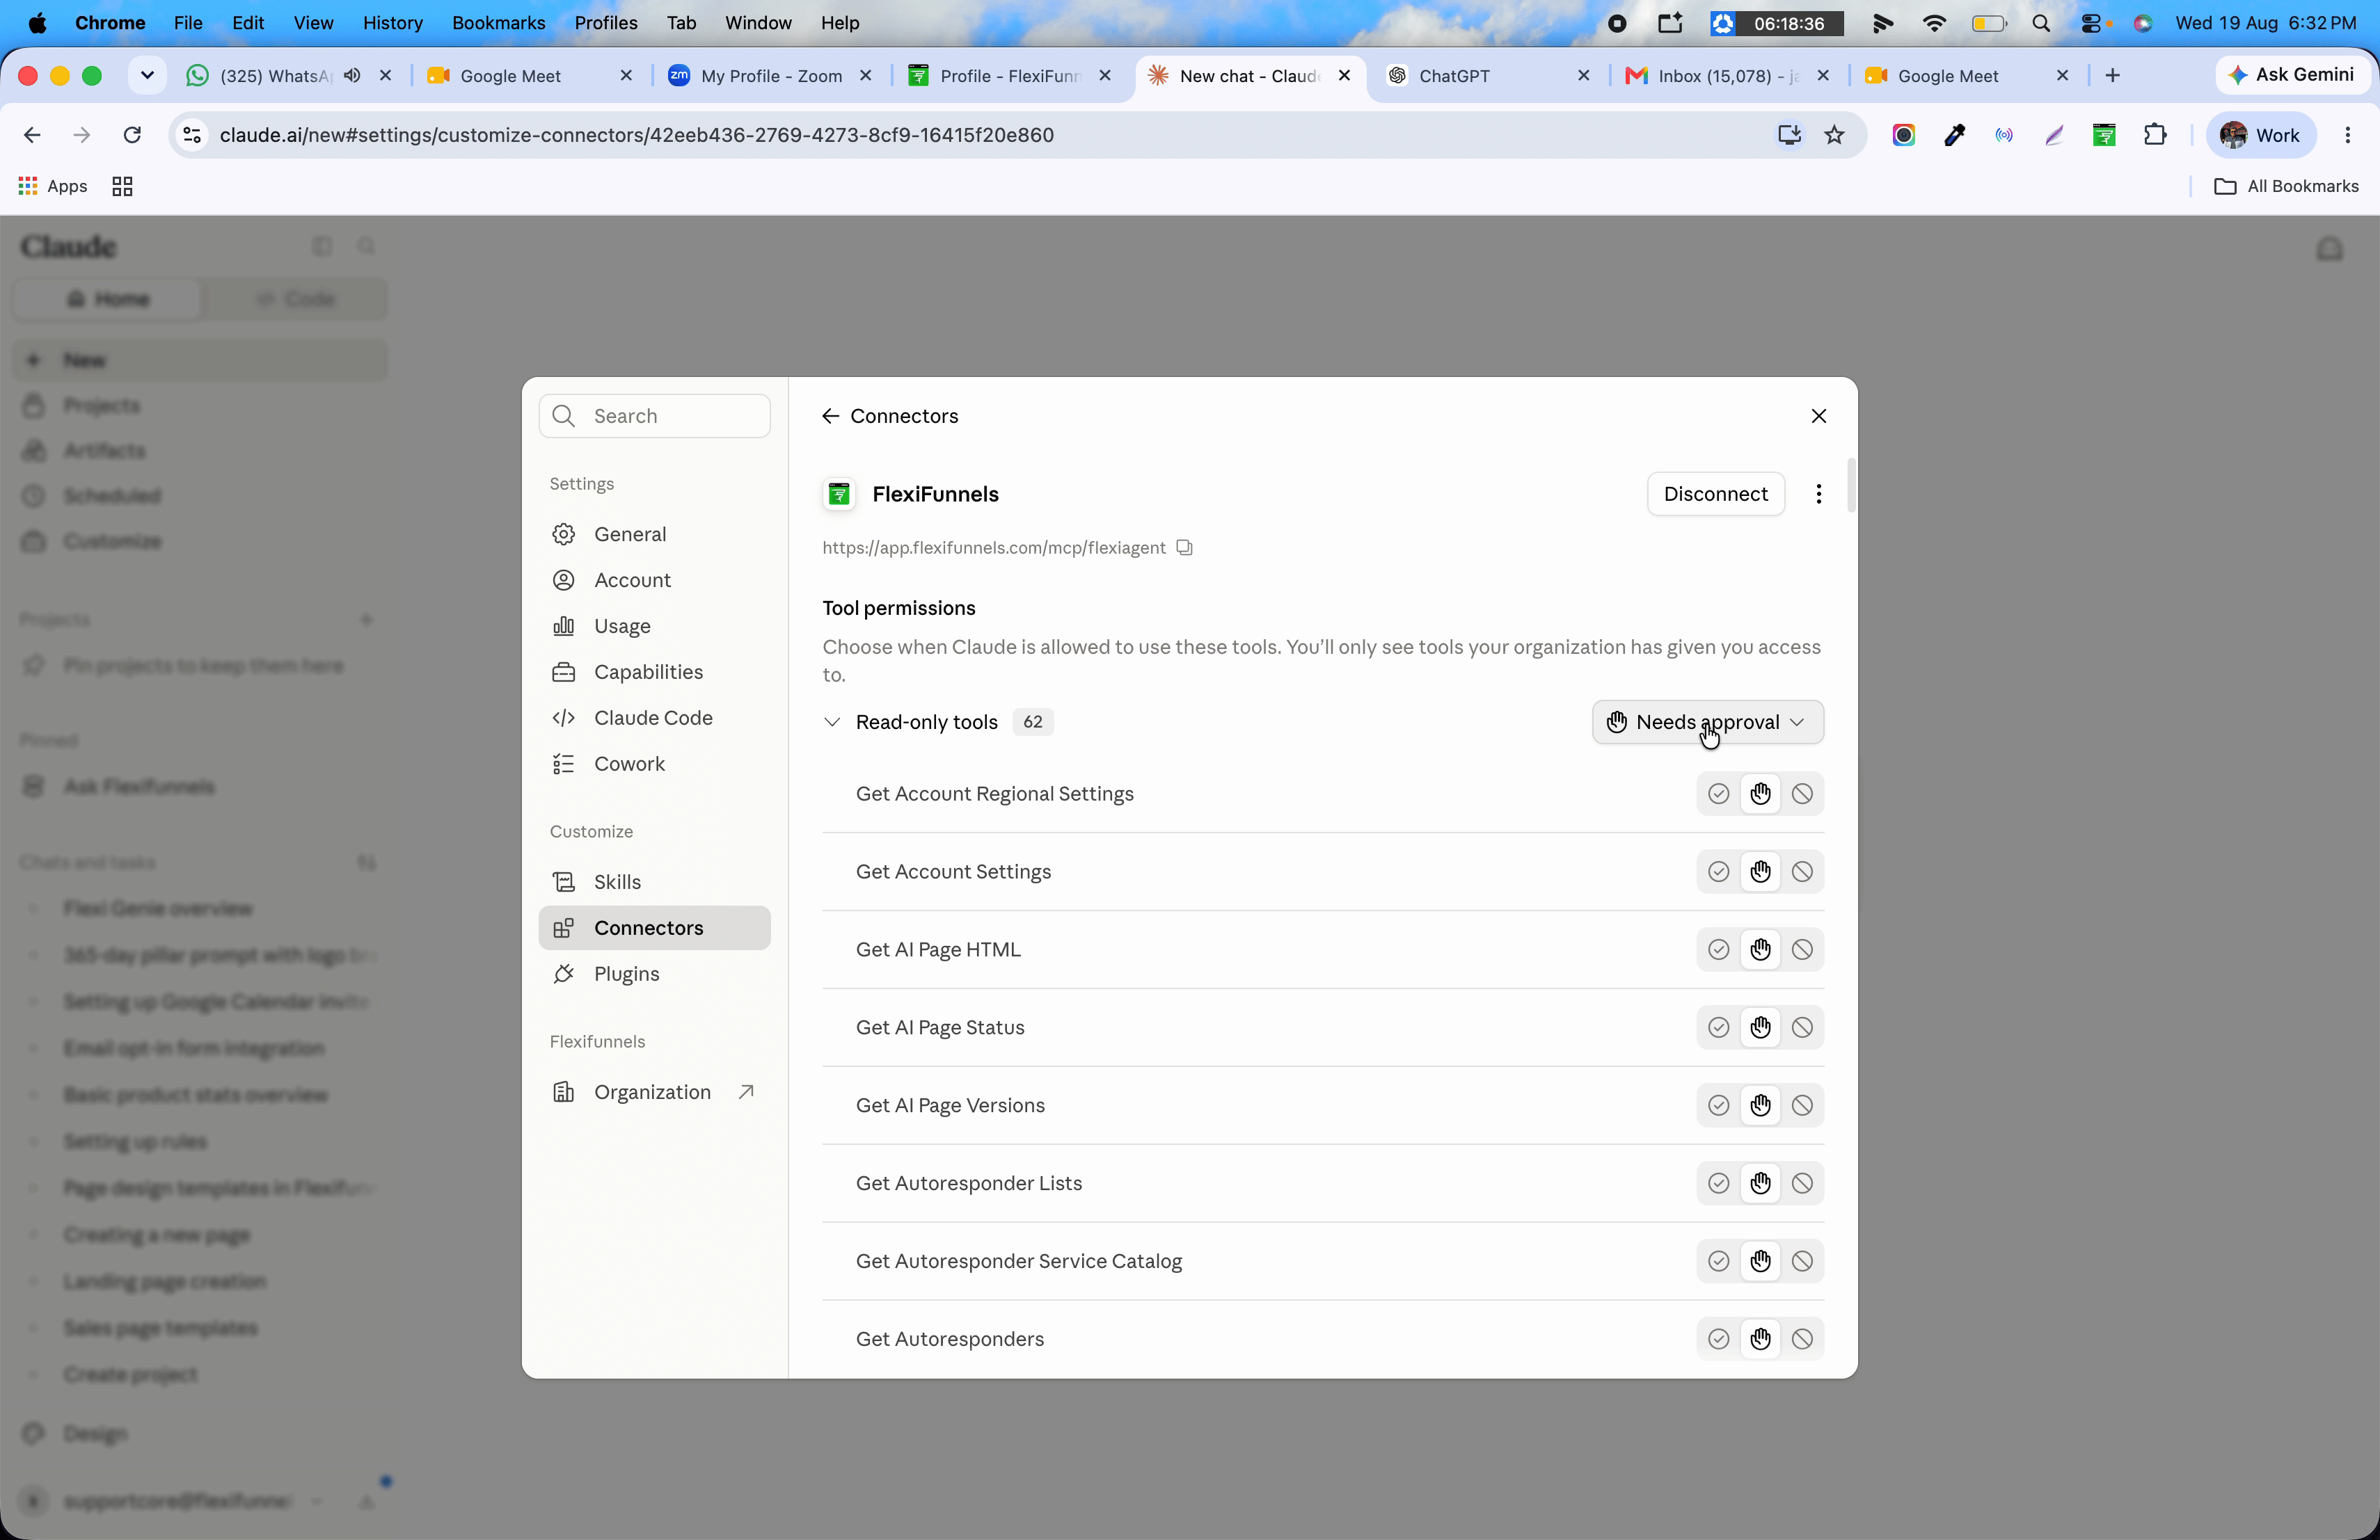Click the site info icon in address bar
This screenshot has width=2380, height=1540.
pos(192,135)
